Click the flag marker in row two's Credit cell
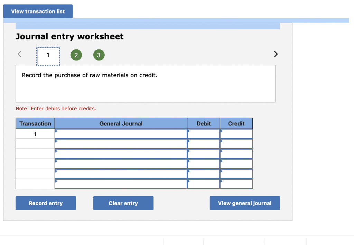 click(221, 142)
